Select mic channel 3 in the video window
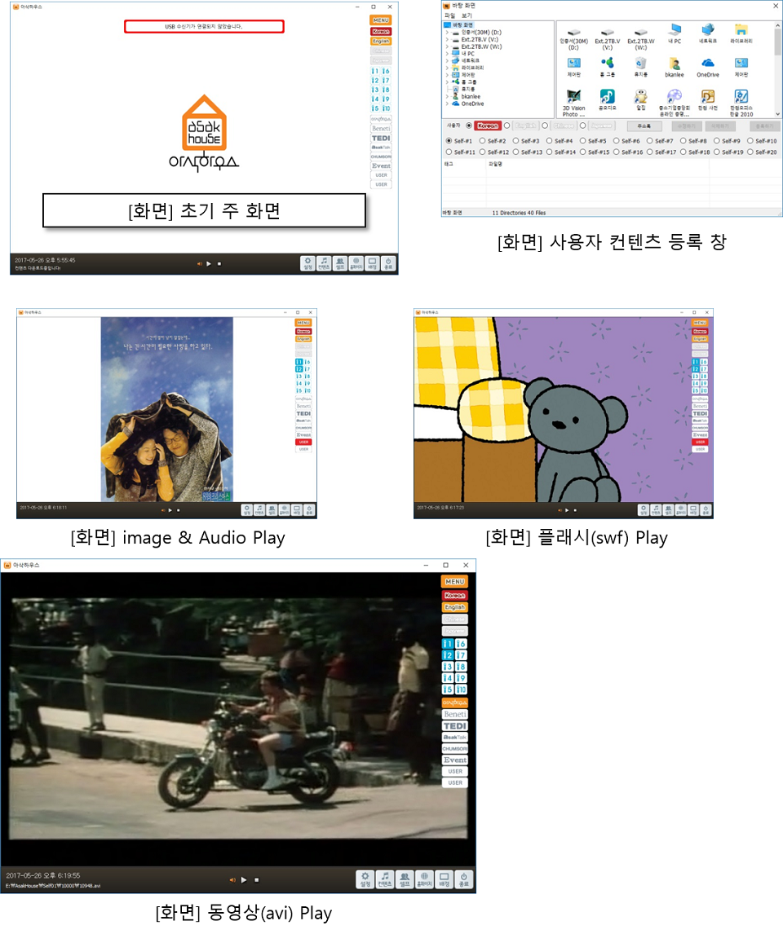 [x=448, y=667]
